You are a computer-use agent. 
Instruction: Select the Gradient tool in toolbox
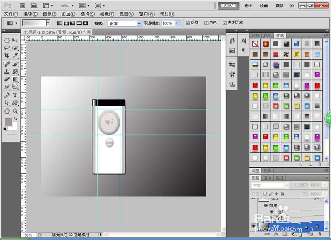(15, 79)
